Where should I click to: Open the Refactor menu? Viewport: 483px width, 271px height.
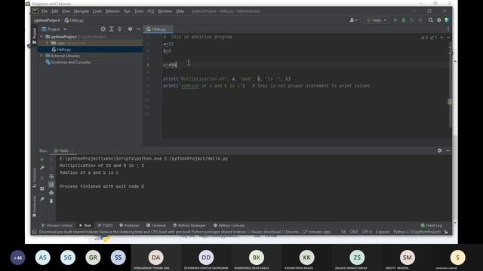tap(112, 11)
